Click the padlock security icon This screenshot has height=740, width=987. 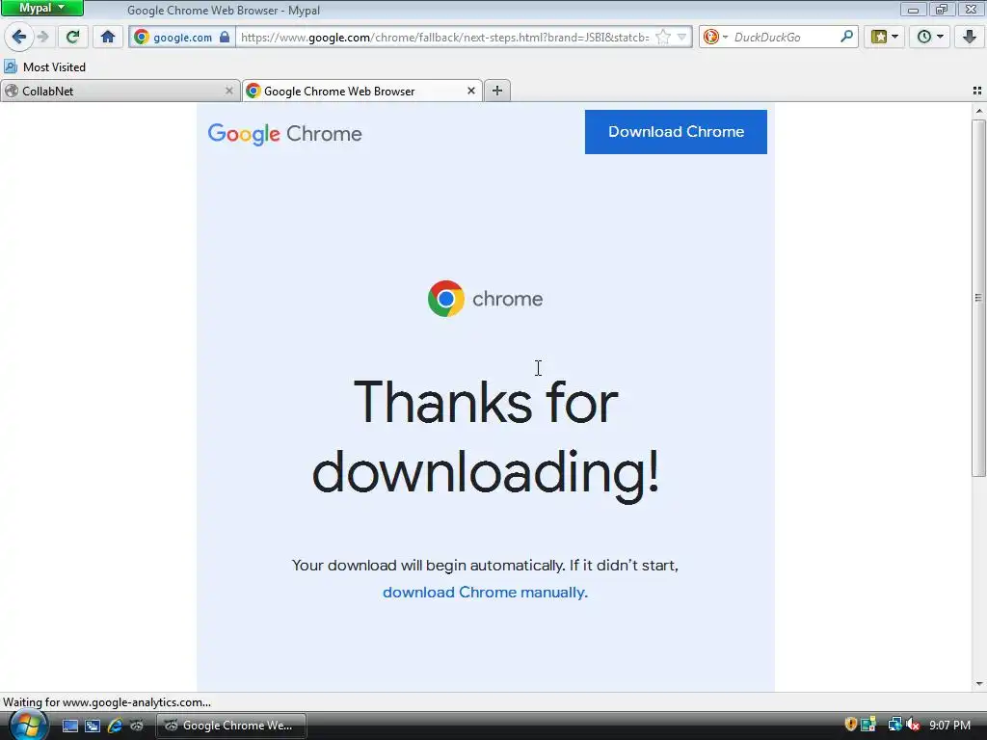coord(225,38)
